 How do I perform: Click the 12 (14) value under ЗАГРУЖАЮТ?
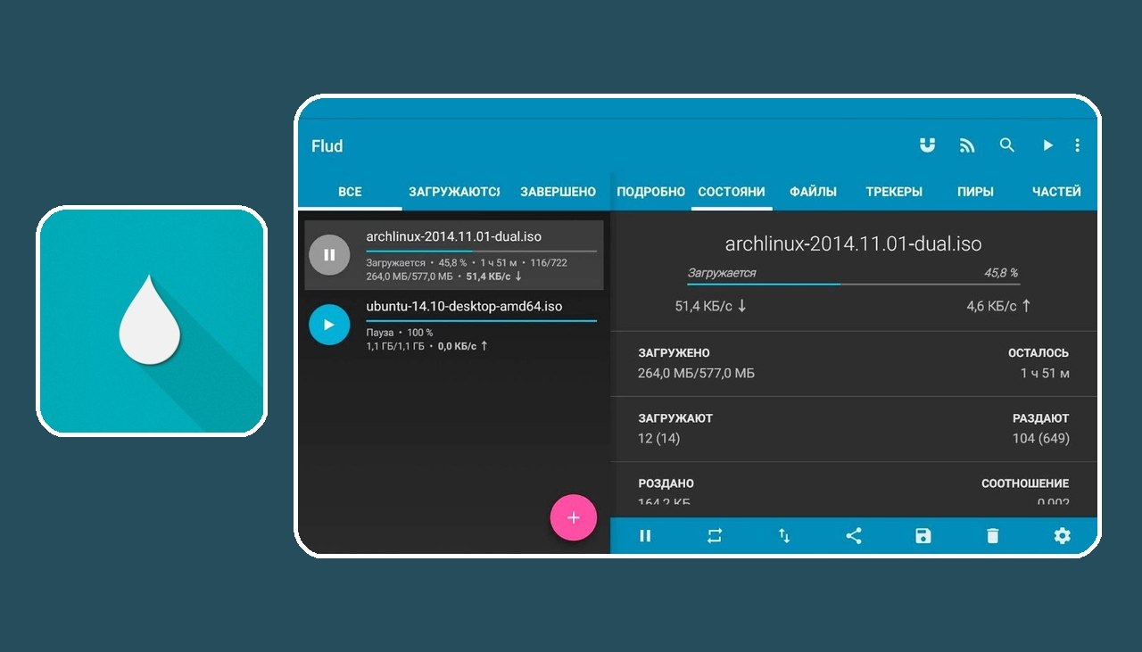tap(658, 438)
